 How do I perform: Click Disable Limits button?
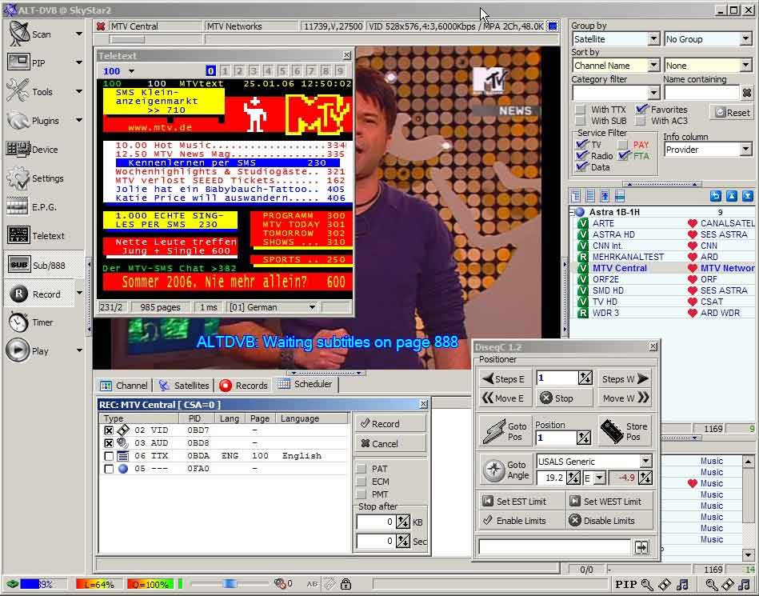[x=609, y=521]
